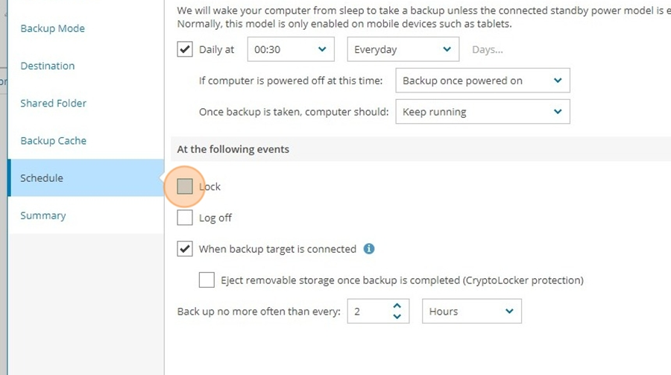
Task: Go to the Backup Mode step
Action: (53, 28)
